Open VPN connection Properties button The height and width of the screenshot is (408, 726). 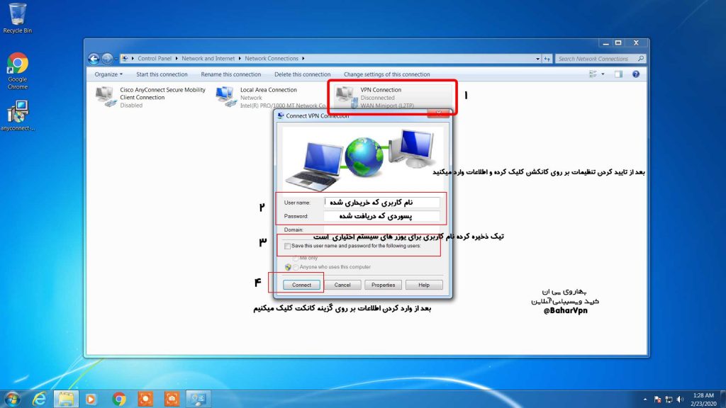coord(384,285)
